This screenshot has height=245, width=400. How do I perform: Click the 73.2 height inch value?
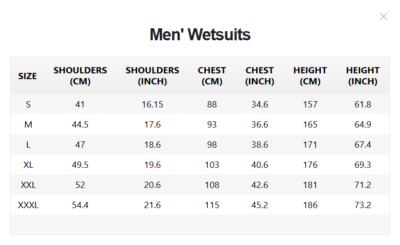(363, 205)
